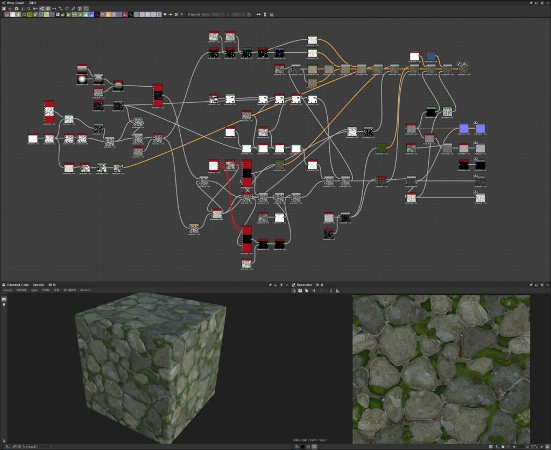Select the blue normal map output node
Image resolution: width=551 pixels, height=450 pixels.
point(480,129)
